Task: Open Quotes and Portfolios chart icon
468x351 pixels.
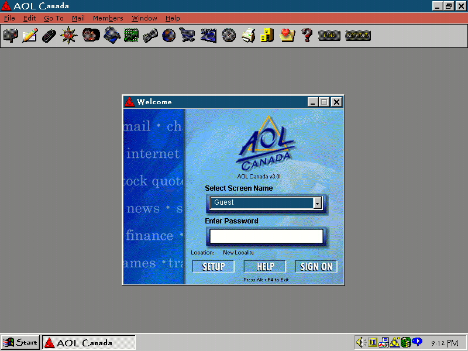Action: pos(131,35)
